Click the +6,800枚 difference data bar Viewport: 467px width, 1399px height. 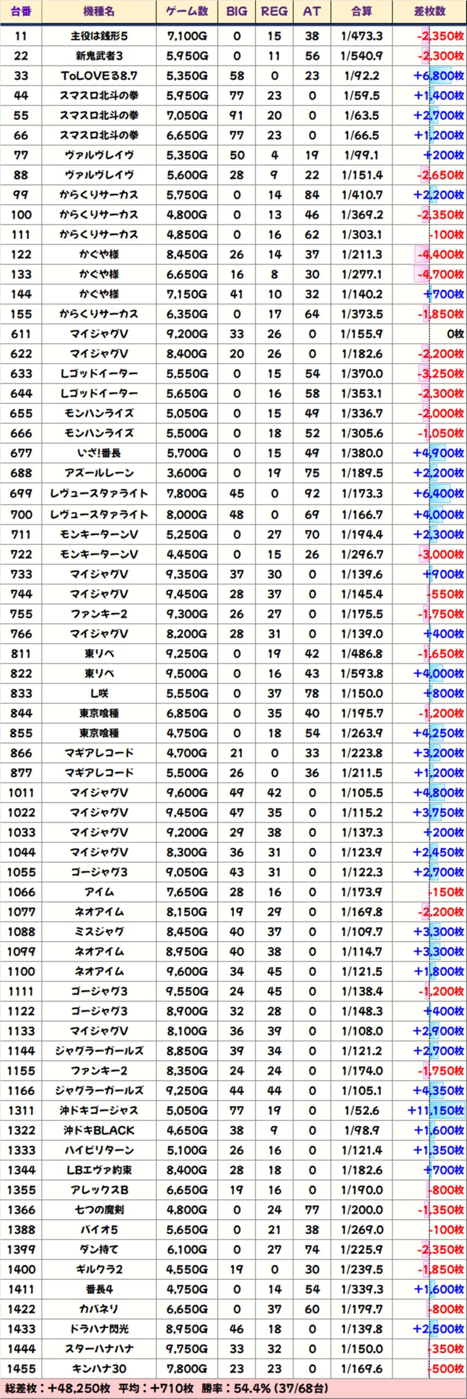[x=439, y=76]
